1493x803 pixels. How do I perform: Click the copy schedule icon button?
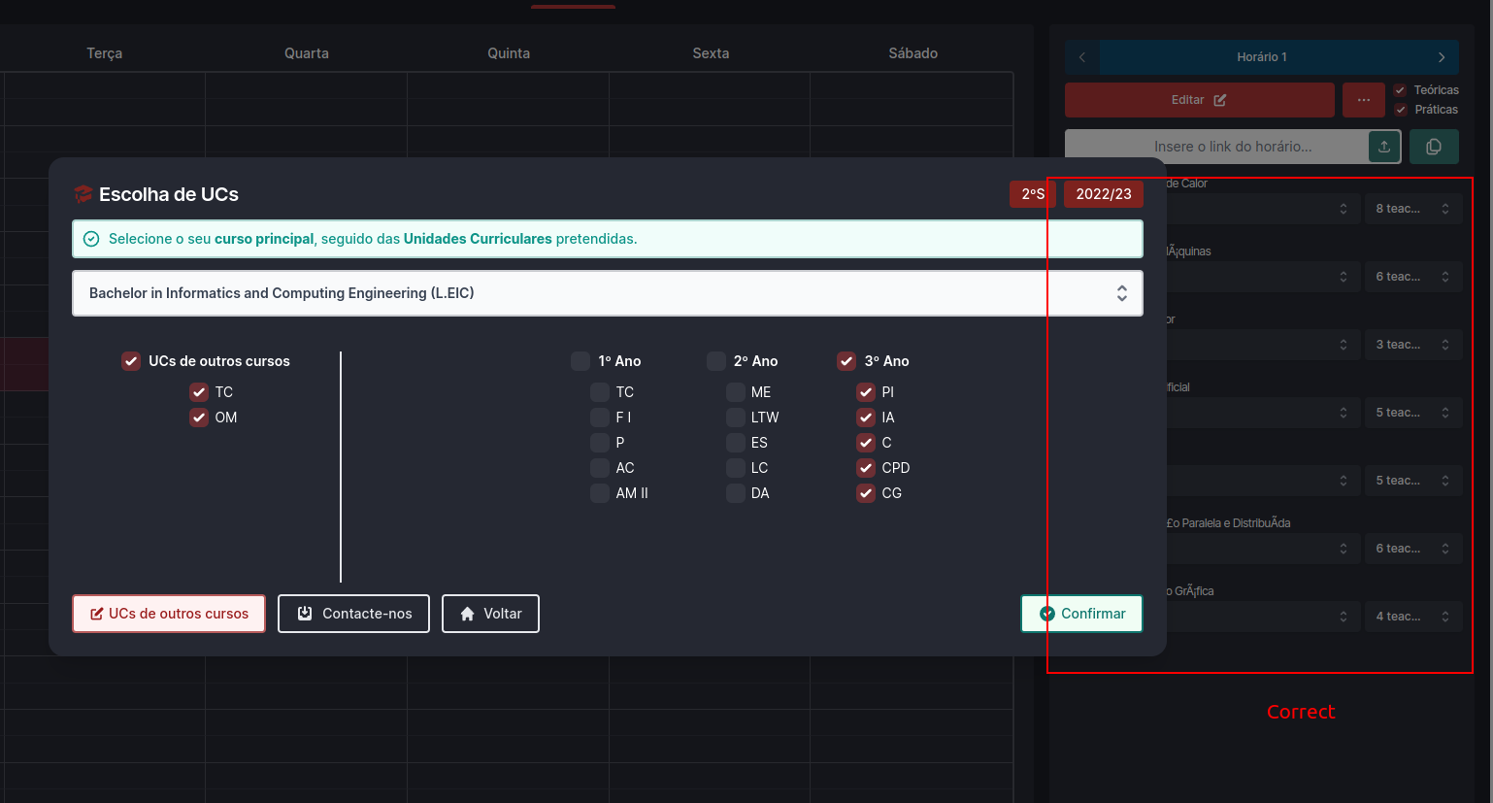[x=1434, y=147]
